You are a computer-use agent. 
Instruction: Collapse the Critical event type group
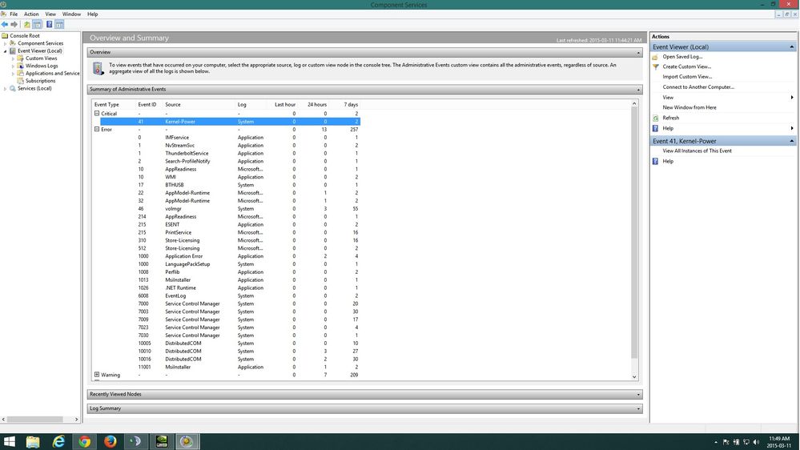[x=97, y=114]
